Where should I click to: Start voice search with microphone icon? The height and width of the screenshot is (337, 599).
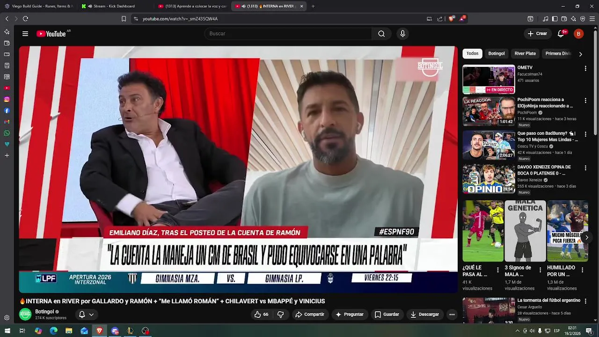402,34
